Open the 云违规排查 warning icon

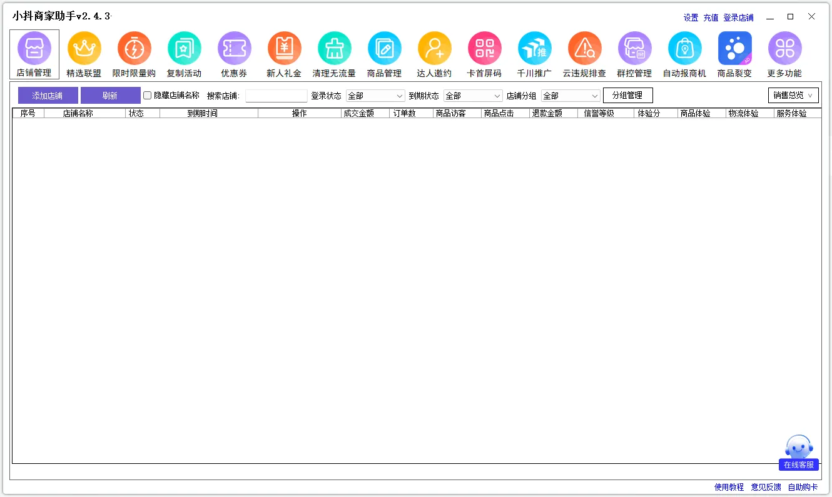pos(584,49)
